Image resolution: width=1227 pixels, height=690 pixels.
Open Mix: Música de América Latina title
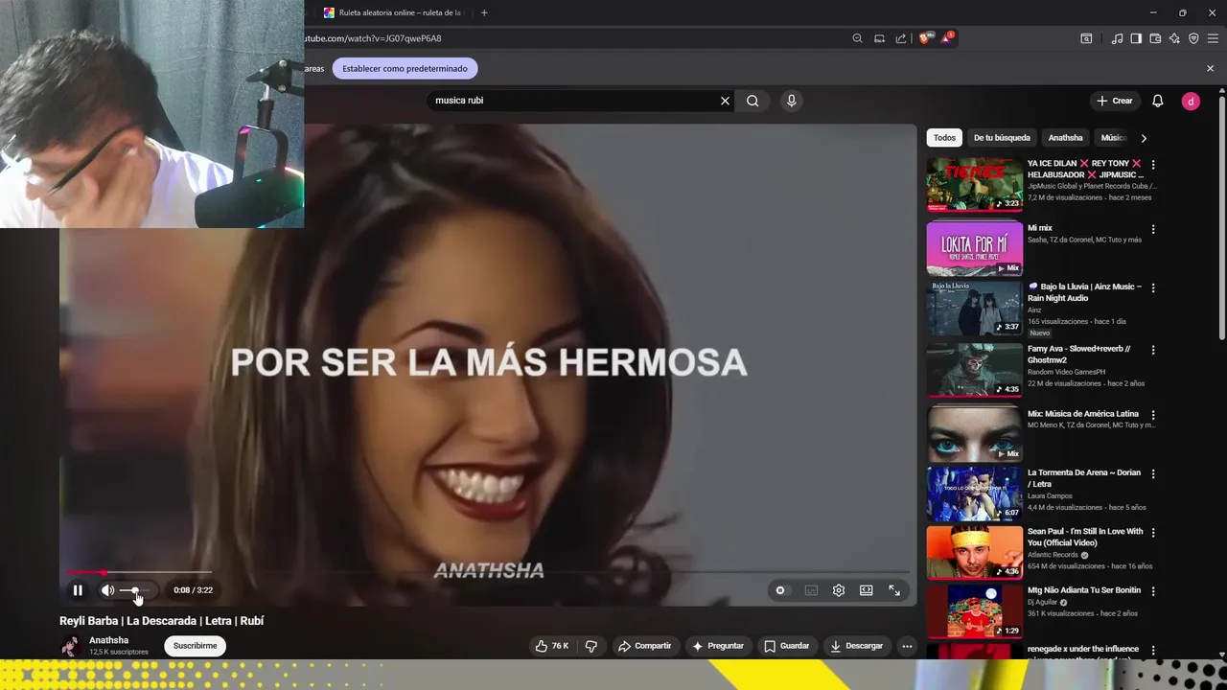tap(1083, 414)
